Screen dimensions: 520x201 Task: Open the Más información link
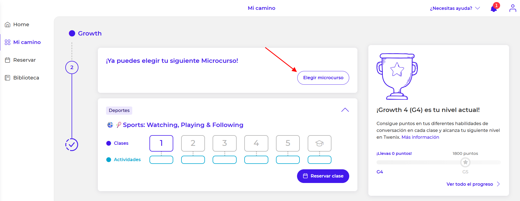click(x=420, y=137)
